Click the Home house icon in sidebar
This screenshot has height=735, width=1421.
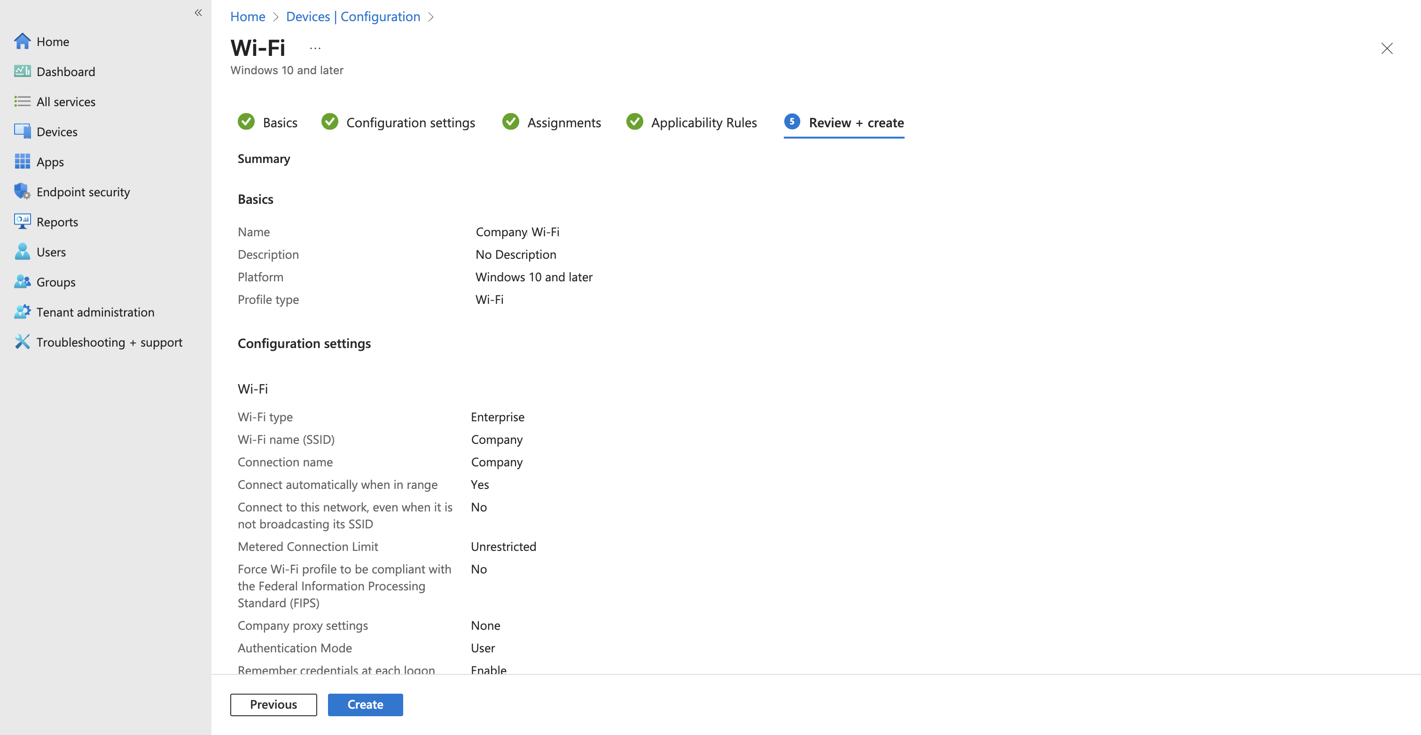[22, 41]
